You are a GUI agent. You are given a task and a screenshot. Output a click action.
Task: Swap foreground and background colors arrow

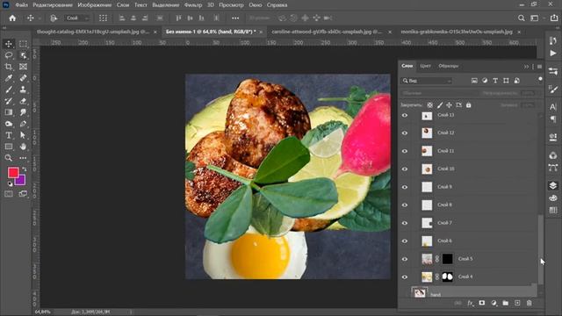tap(24, 169)
